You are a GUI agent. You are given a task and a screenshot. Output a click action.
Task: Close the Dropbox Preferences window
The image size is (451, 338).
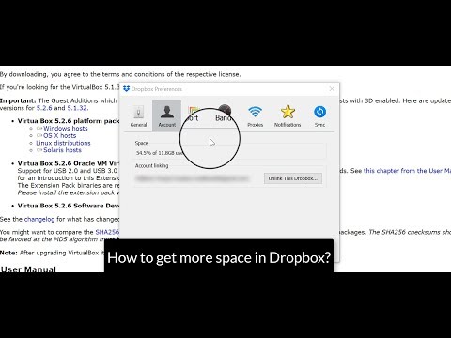[332, 89]
